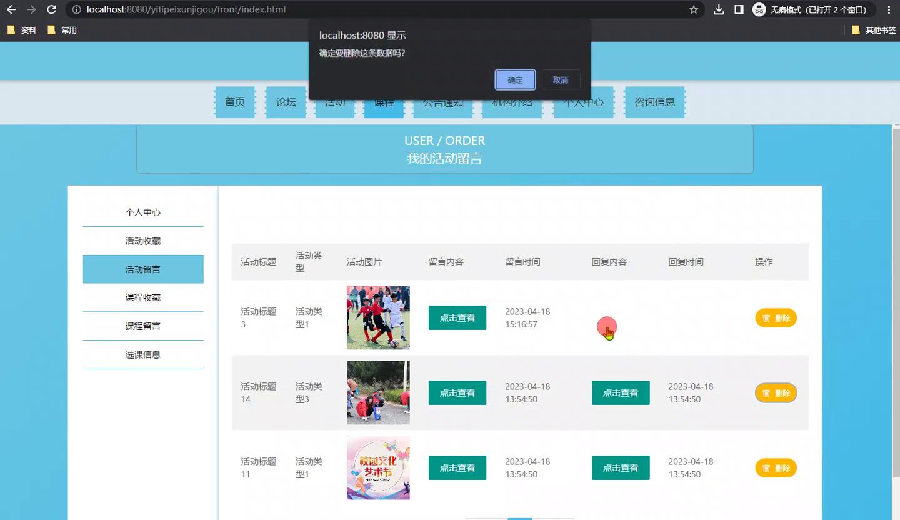This screenshot has width=900, height=520.
Task: Open the Chrome three-dot menu
Action: tap(889, 9)
